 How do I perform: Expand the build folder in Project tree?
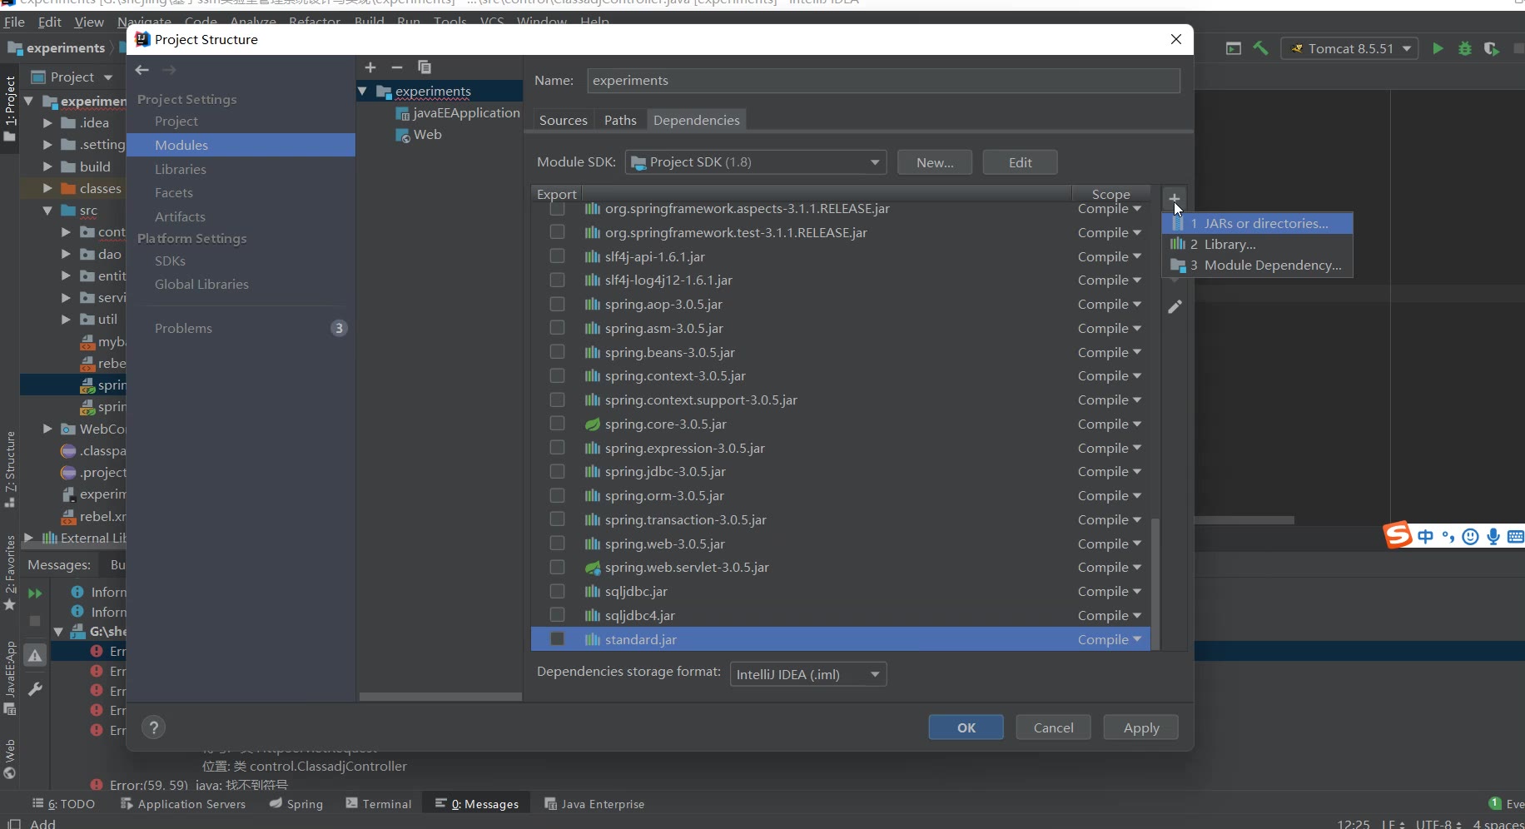(47, 166)
